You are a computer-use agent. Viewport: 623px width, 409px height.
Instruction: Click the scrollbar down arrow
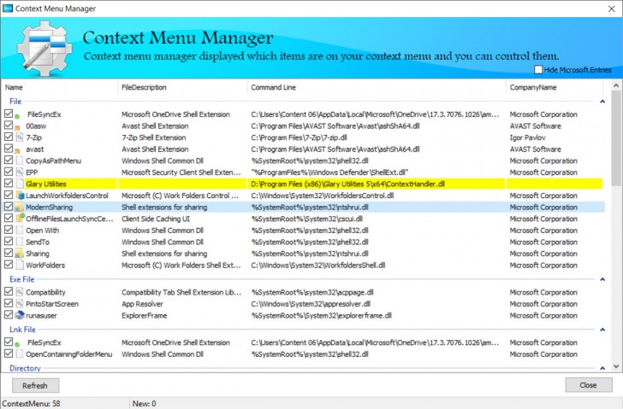click(616, 366)
